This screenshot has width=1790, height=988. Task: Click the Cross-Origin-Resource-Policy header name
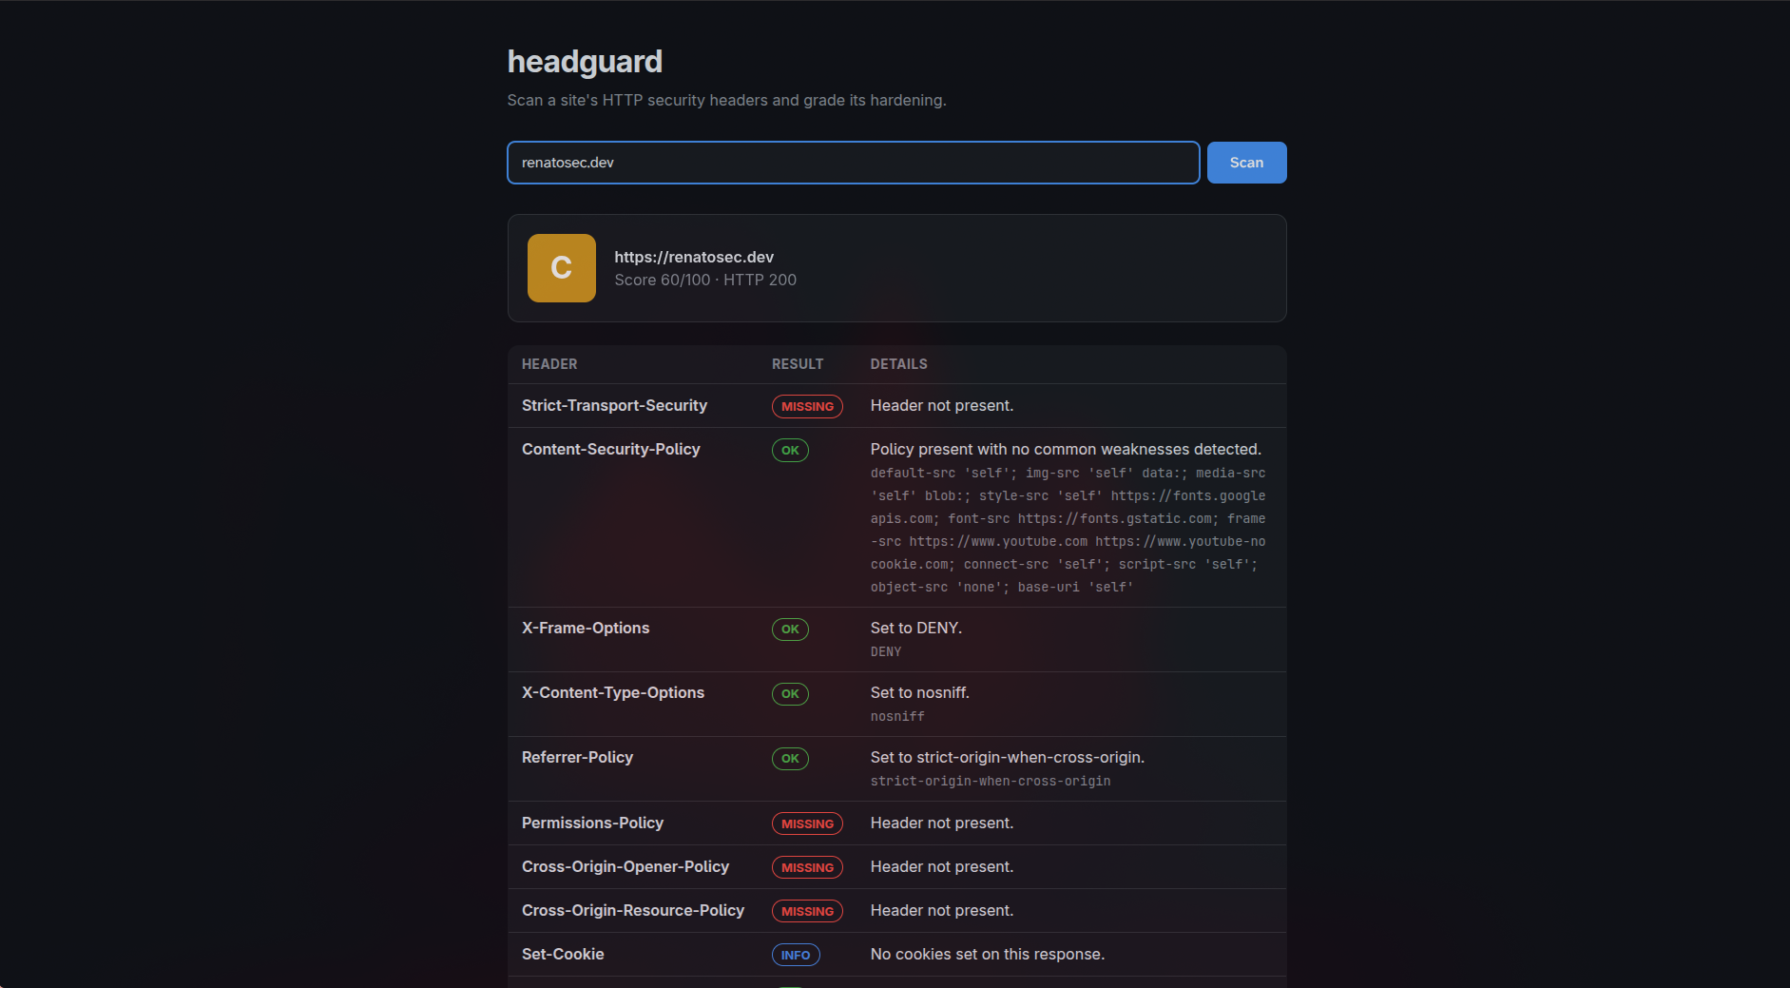pyautogui.click(x=633, y=910)
